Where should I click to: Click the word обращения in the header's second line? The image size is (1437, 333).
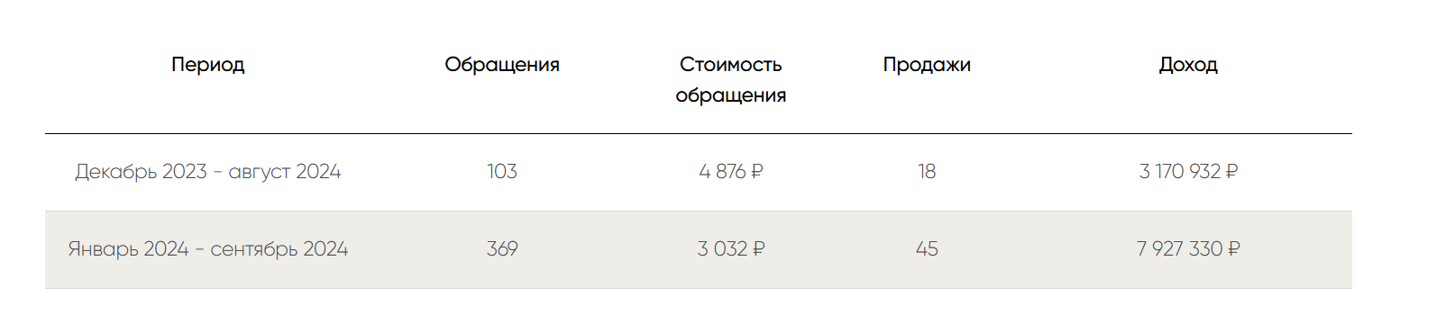click(730, 95)
